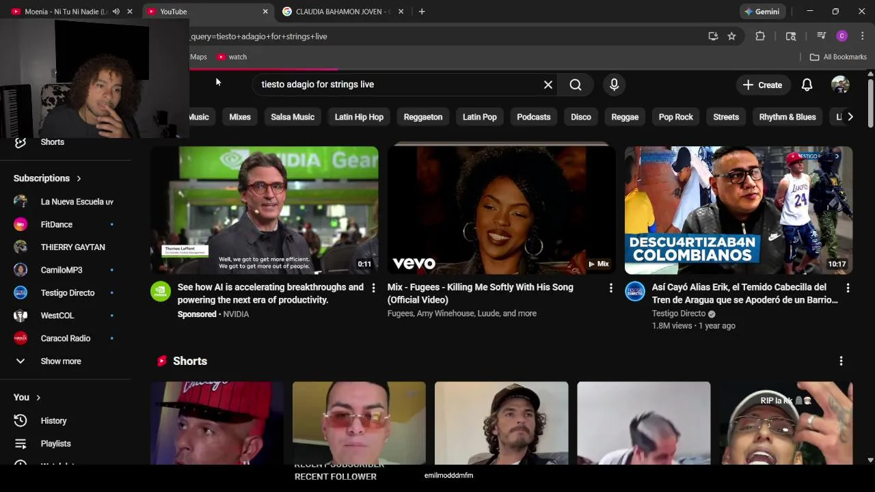The width and height of the screenshot is (875, 492).
Task: Open FitDance subscription
Action: 66,224
